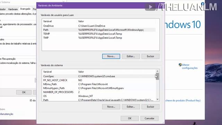
Task: Click the Variável header in system variables list
Action: click(x=48, y=72)
